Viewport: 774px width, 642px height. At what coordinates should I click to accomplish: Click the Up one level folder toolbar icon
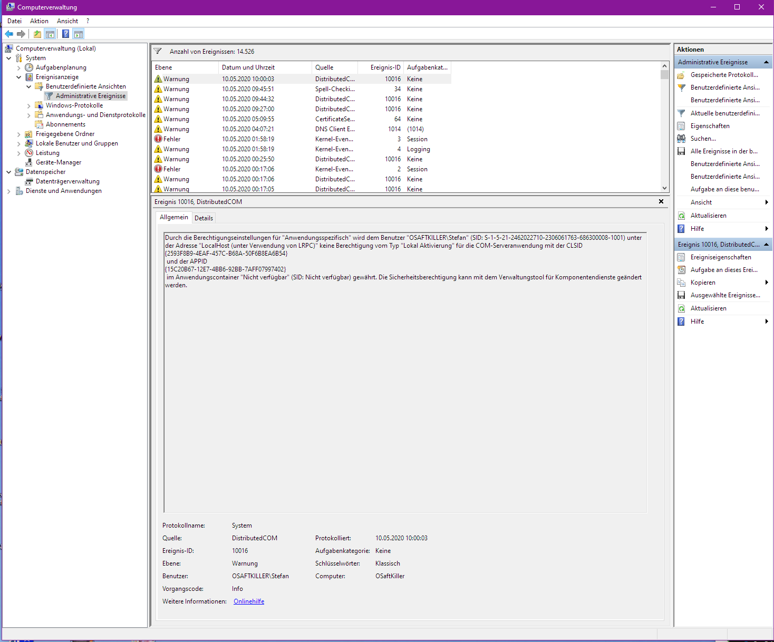37,34
